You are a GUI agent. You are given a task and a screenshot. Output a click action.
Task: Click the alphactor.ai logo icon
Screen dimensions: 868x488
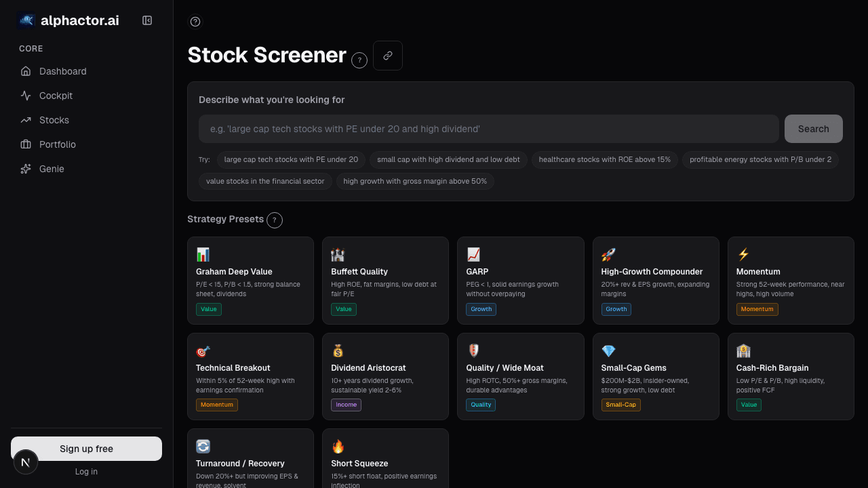point(26,20)
